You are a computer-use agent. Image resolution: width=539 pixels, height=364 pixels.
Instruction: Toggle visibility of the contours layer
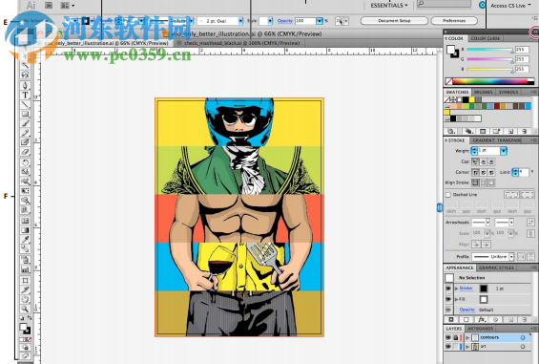click(448, 337)
